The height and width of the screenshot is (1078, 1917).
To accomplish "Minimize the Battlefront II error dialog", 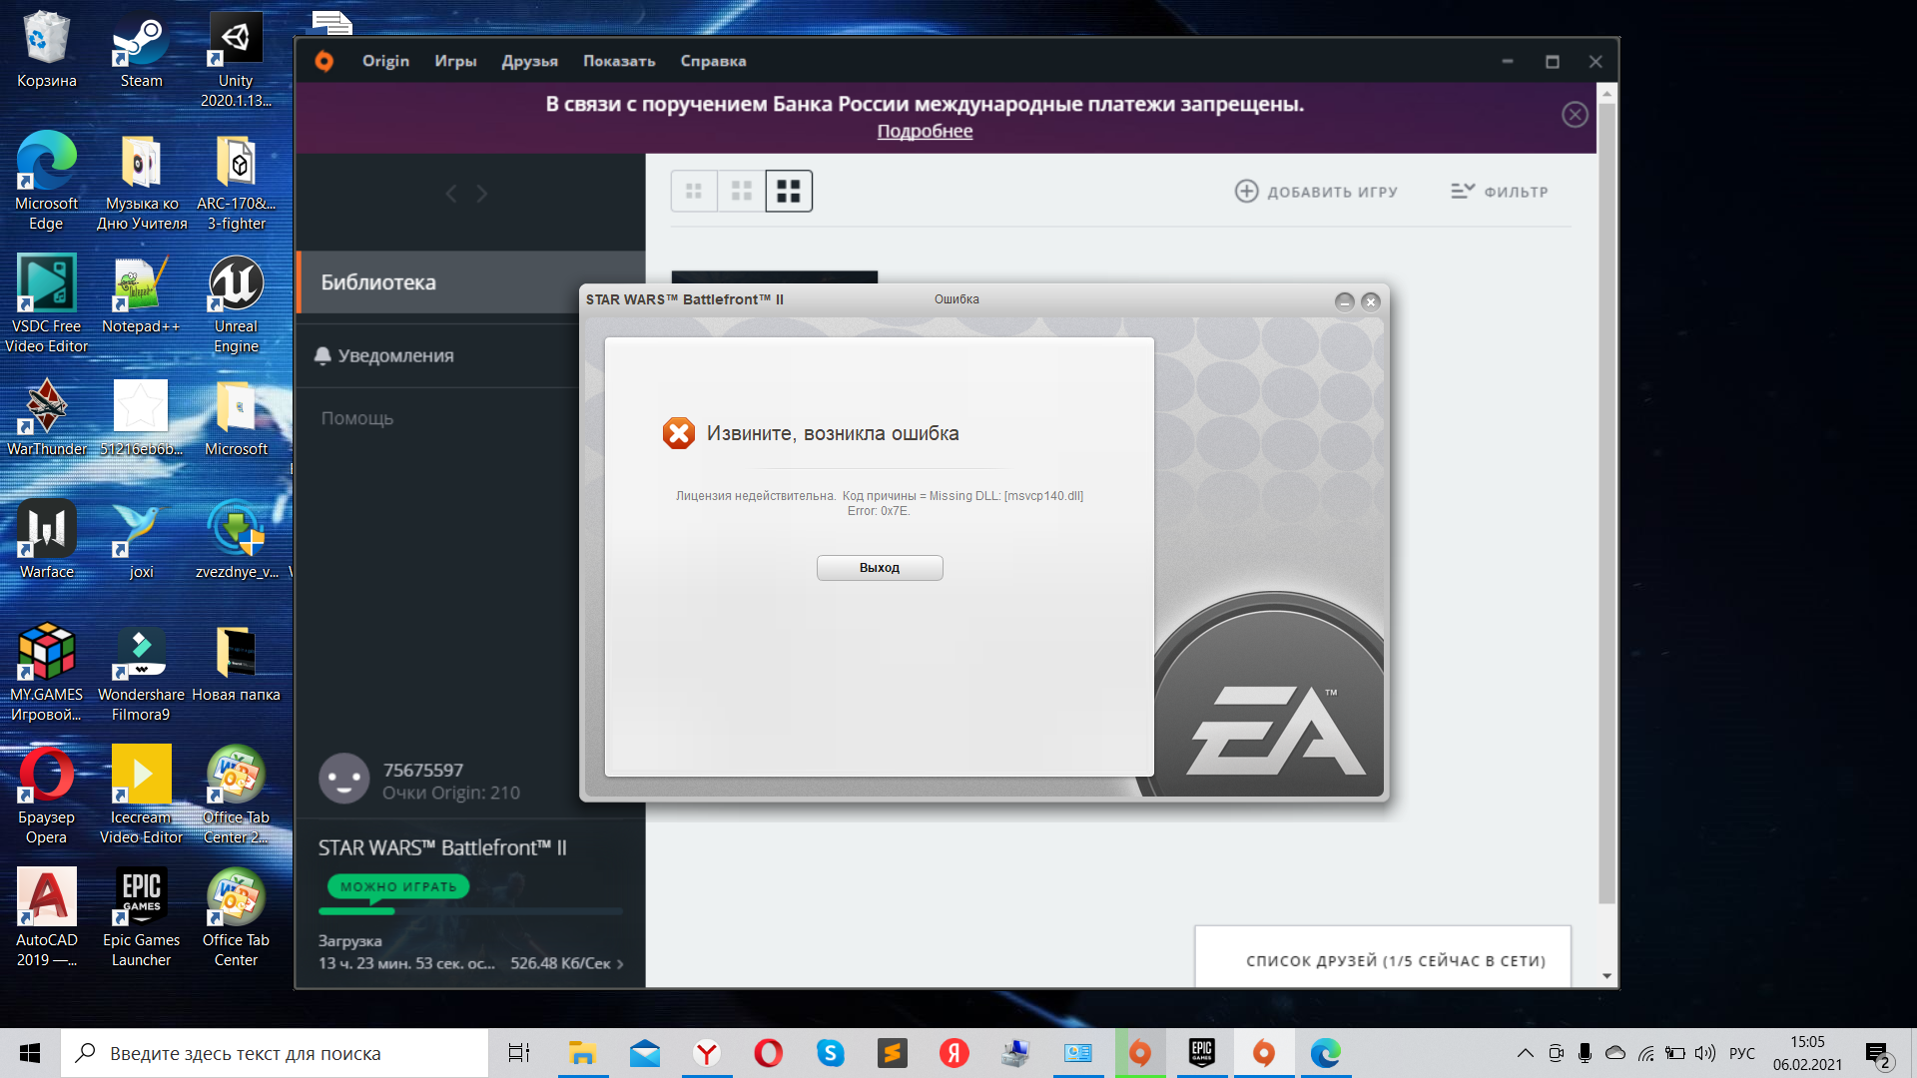I will point(1345,301).
